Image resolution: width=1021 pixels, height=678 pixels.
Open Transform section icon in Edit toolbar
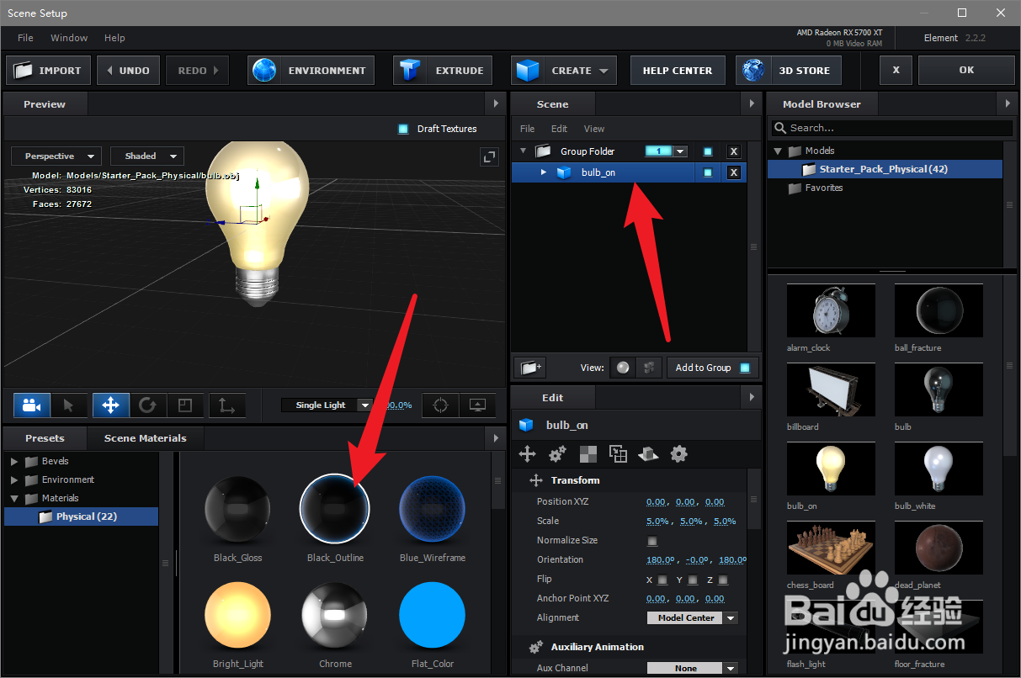527,454
